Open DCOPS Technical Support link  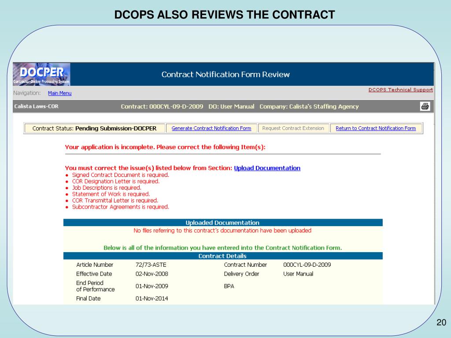(401, 90)
